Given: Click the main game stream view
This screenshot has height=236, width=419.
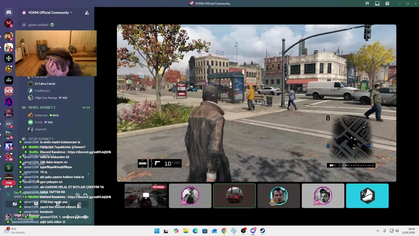Looking at the screenshot, I should tap(256, 103).
